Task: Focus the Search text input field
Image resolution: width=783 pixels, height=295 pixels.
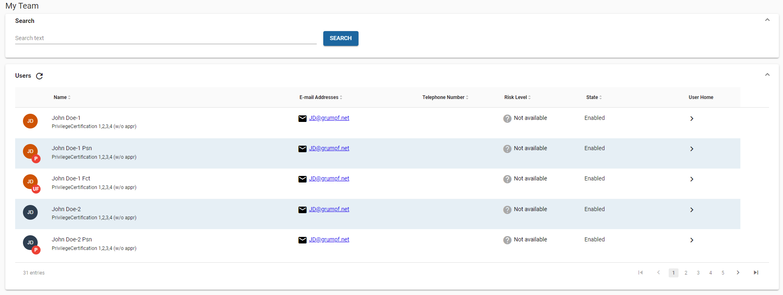Action: (166, 38)
